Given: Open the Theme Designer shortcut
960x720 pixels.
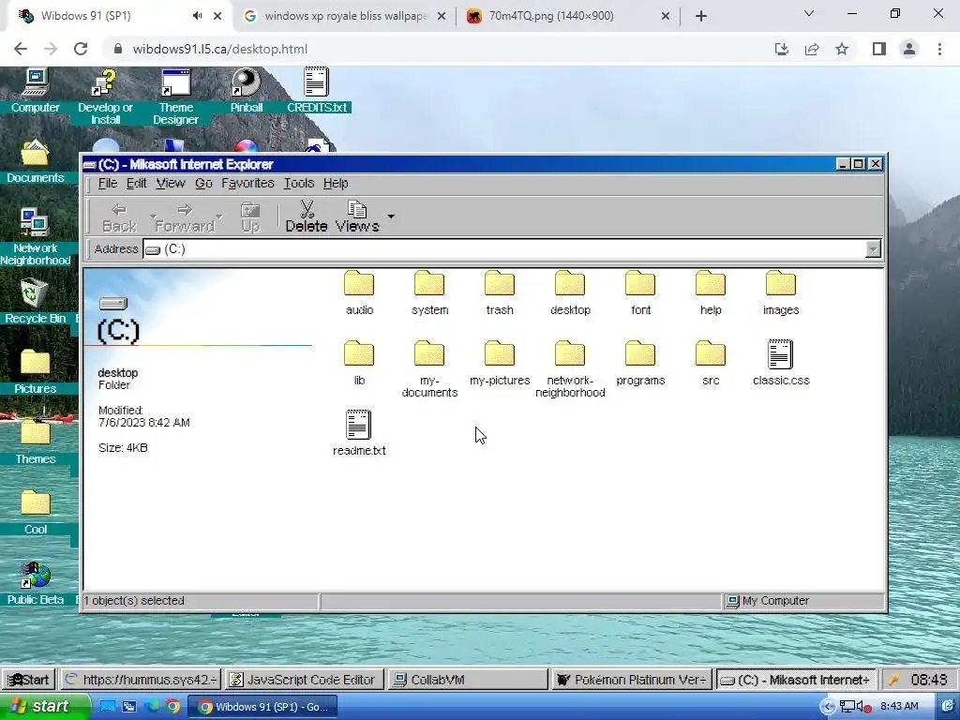Looking at the screenshot, I should pyautogui.click(x=175, y=97).
